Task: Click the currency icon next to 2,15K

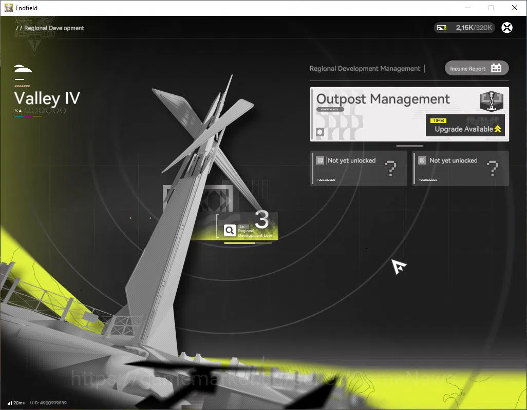Action: pos(442,28)
